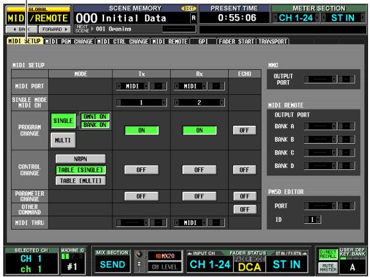The height and width of the screenshot is (277, 370).
Task: Open the PM5D EDITOR PORT selector
Action: coord(320,206)
